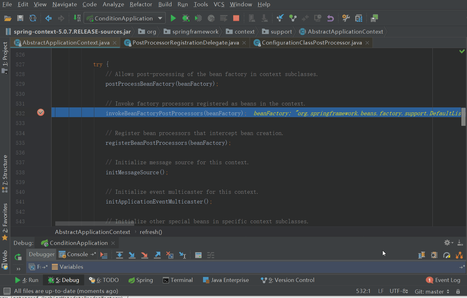Open the Spring tool window

[x=141, y=280]
